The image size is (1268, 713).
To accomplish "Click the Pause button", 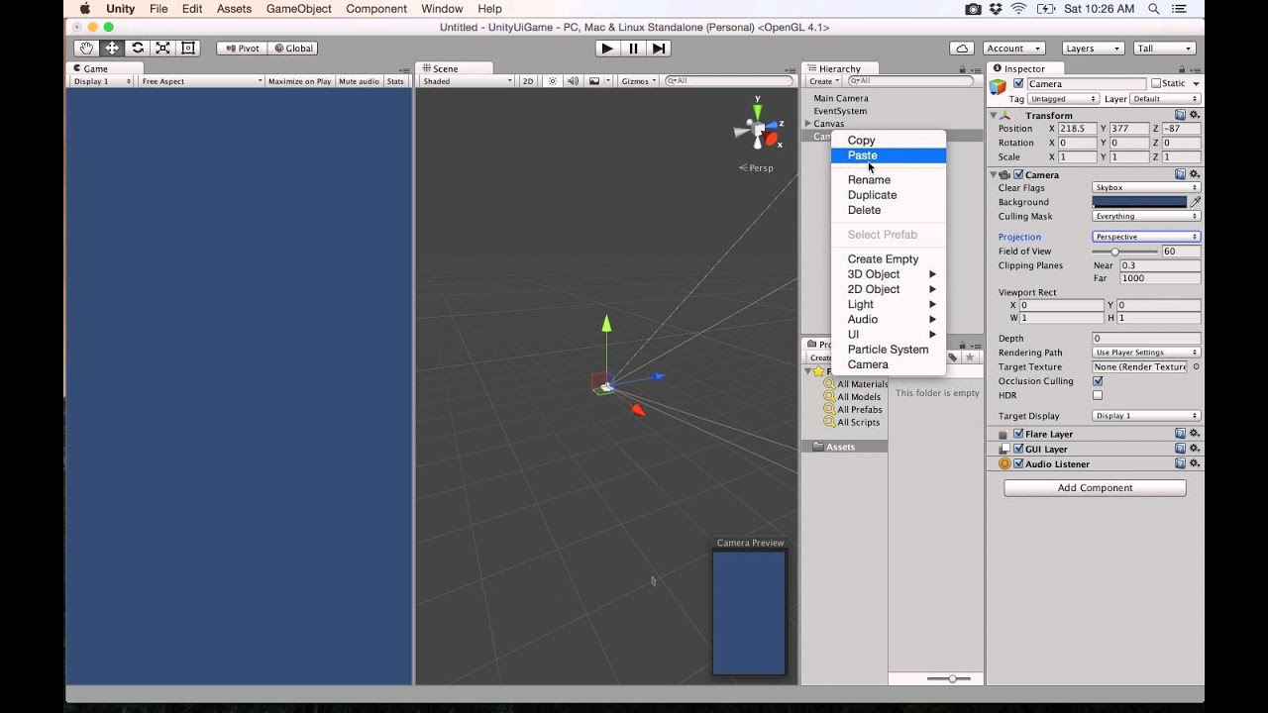I will (x=634, y=48).
